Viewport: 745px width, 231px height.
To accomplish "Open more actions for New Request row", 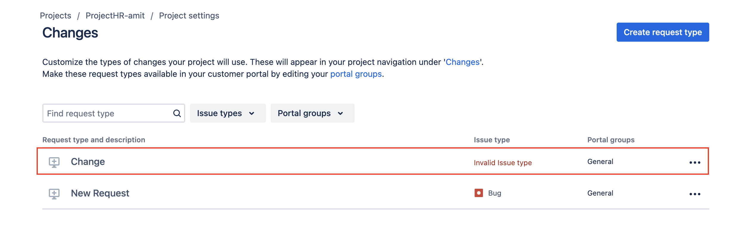I will tap(695, 194).
